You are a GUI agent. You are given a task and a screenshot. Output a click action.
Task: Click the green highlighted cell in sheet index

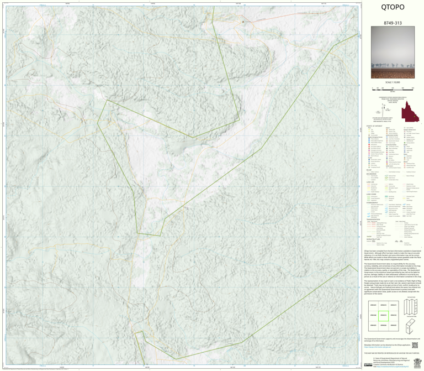coord(384,316)
